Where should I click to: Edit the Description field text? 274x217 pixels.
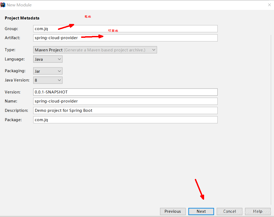pos(125,110)
